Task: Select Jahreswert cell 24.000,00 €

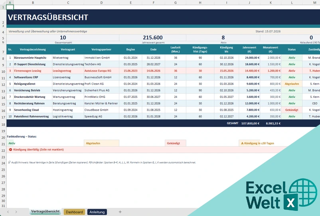Action: click(249, 58)
